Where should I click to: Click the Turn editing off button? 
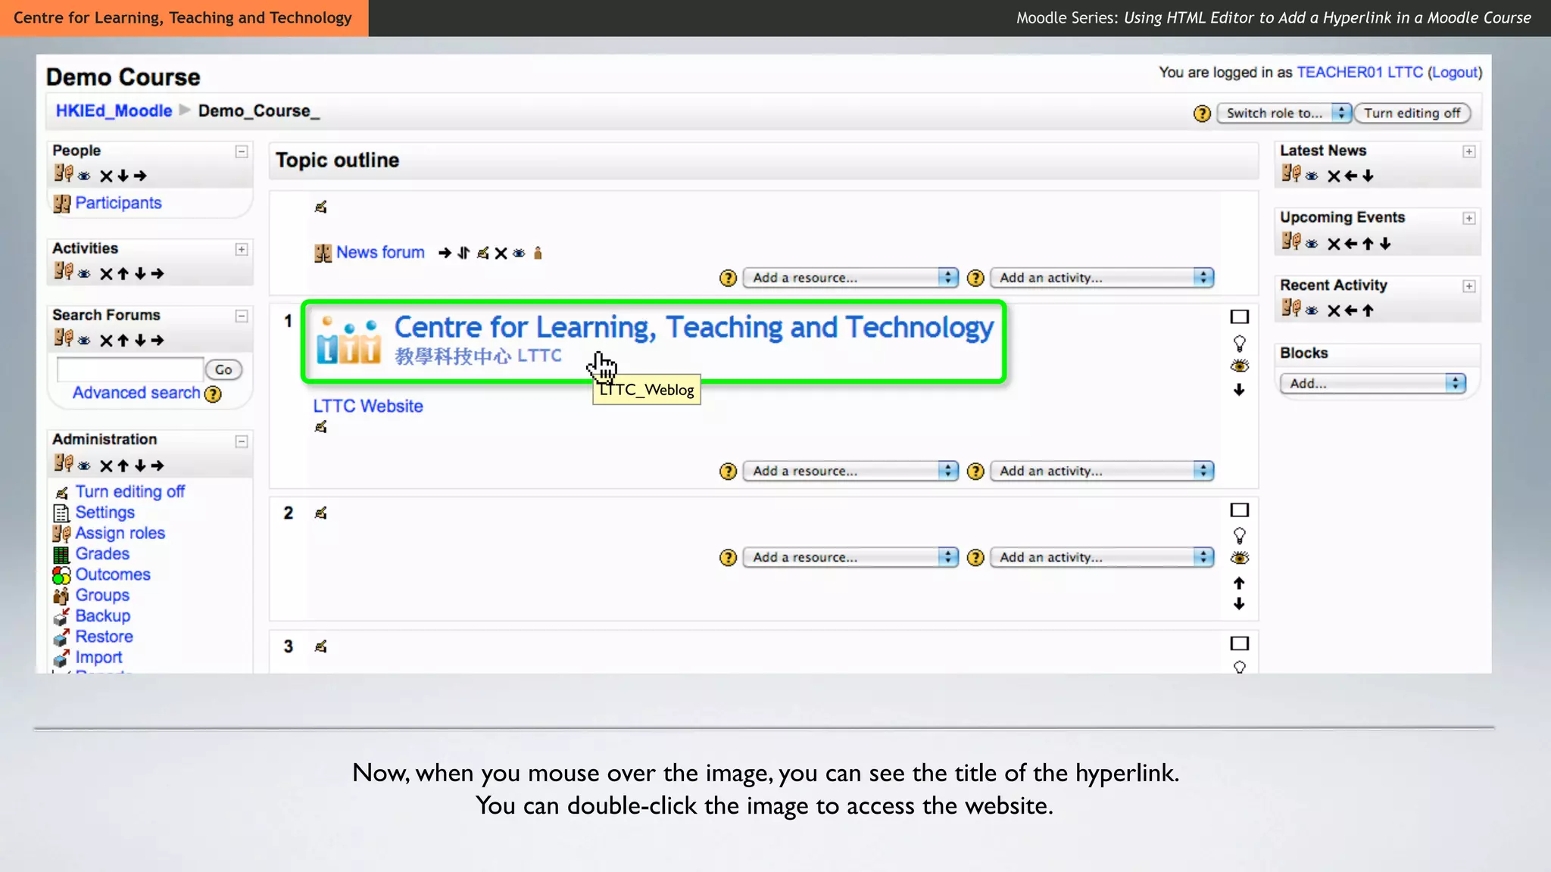(1412, 114)
